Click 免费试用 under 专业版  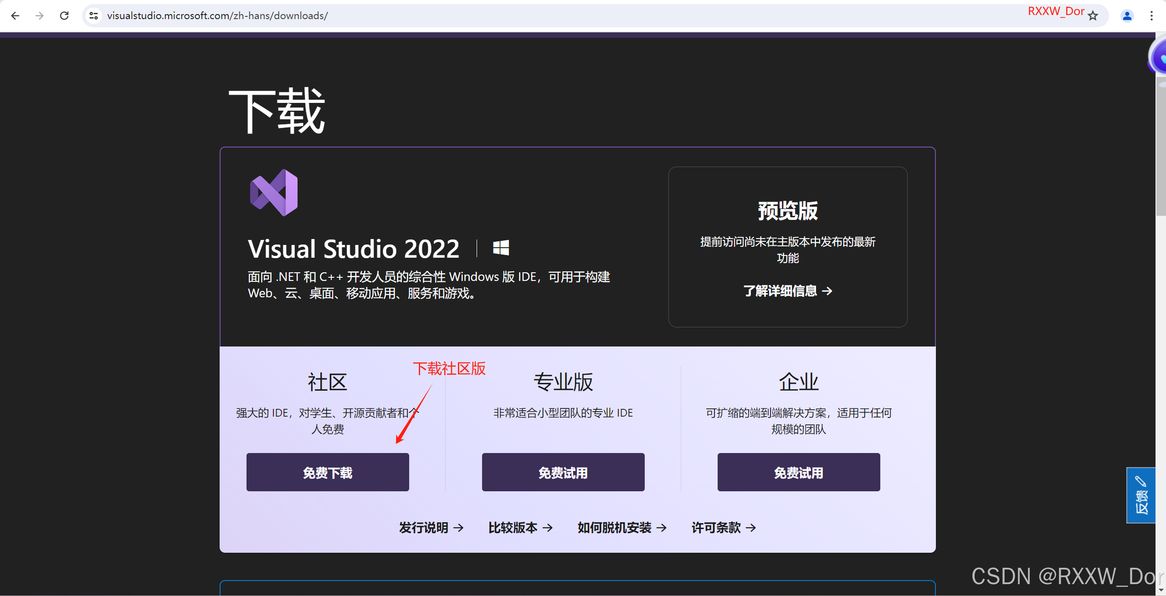click(x=563, y=472)
